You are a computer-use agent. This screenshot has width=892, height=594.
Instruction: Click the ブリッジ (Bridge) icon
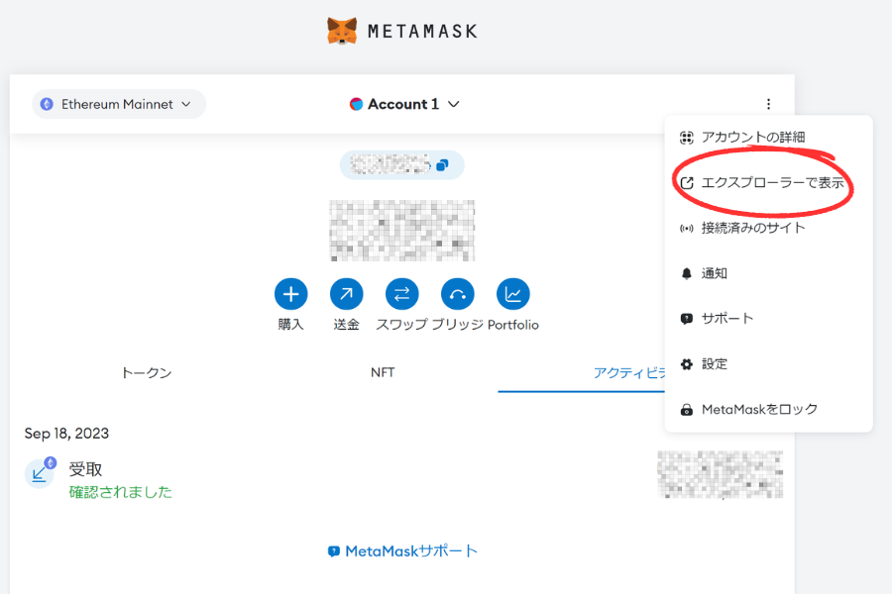pyautogui.click(x=457, y=294)
